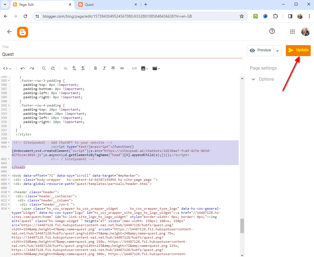Image resolution: width=314 pixels, height=257 pixels.
Task: Bookmark the page with the star icon
Action: coord(242,16)
